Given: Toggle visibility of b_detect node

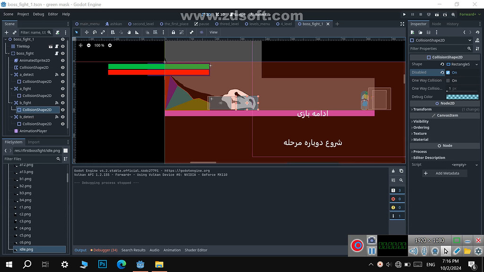Looking at the screenshot, I should pyautogui.click(x=63, y=117).
